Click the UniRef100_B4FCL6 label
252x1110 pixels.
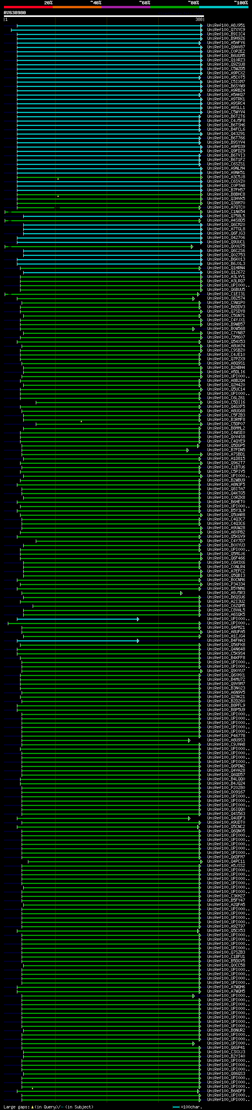click(x=226, y=129)
